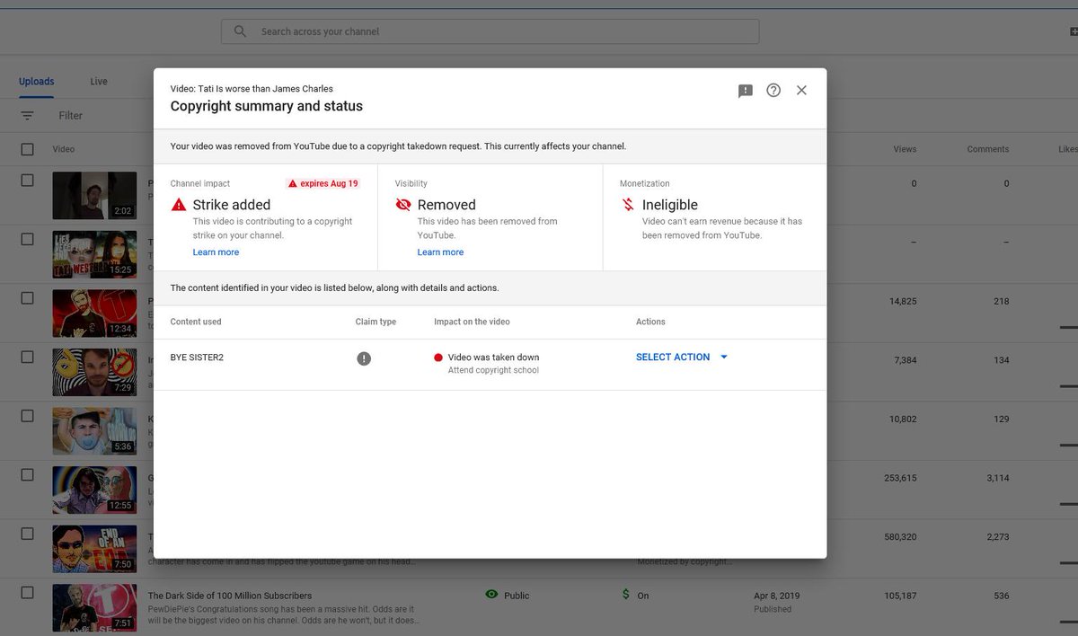Open Learn more under Strike added
The image size is (1078, 636).
pos(216,252)
